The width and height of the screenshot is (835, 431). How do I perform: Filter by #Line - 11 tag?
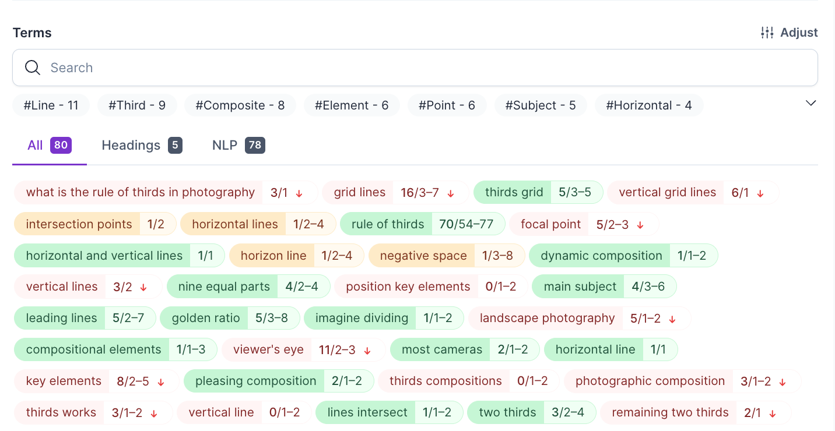pos(51,105)
